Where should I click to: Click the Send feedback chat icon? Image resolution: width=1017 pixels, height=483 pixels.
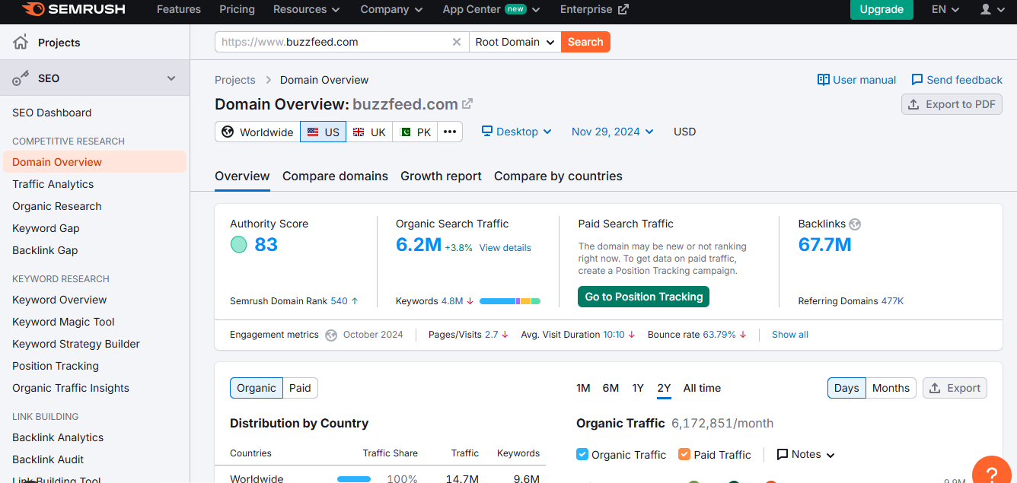pos(917,80)
